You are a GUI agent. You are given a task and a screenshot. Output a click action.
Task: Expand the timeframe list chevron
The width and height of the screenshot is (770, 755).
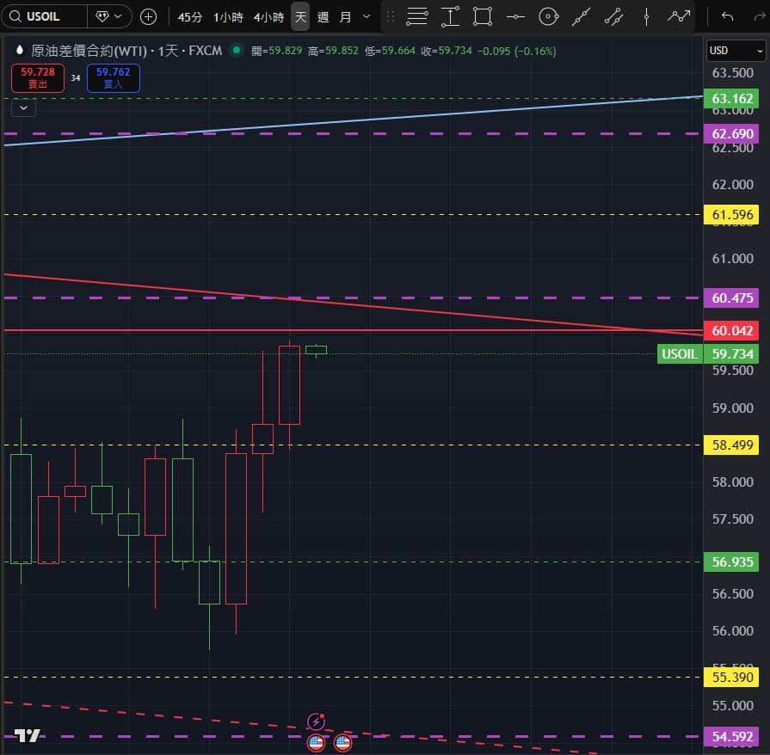tap(367, 16)
